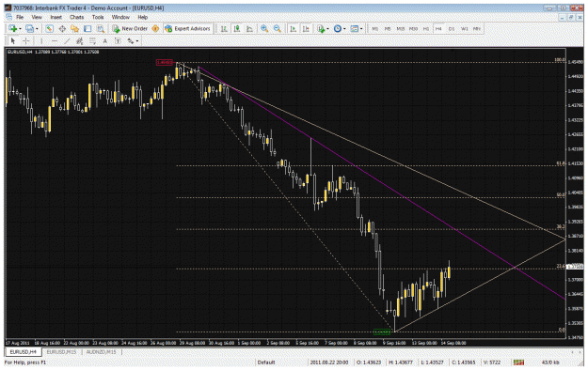Launch MetaEditor from the toolbar icon
Screen dimensions: 588x370
click(155, 28)
